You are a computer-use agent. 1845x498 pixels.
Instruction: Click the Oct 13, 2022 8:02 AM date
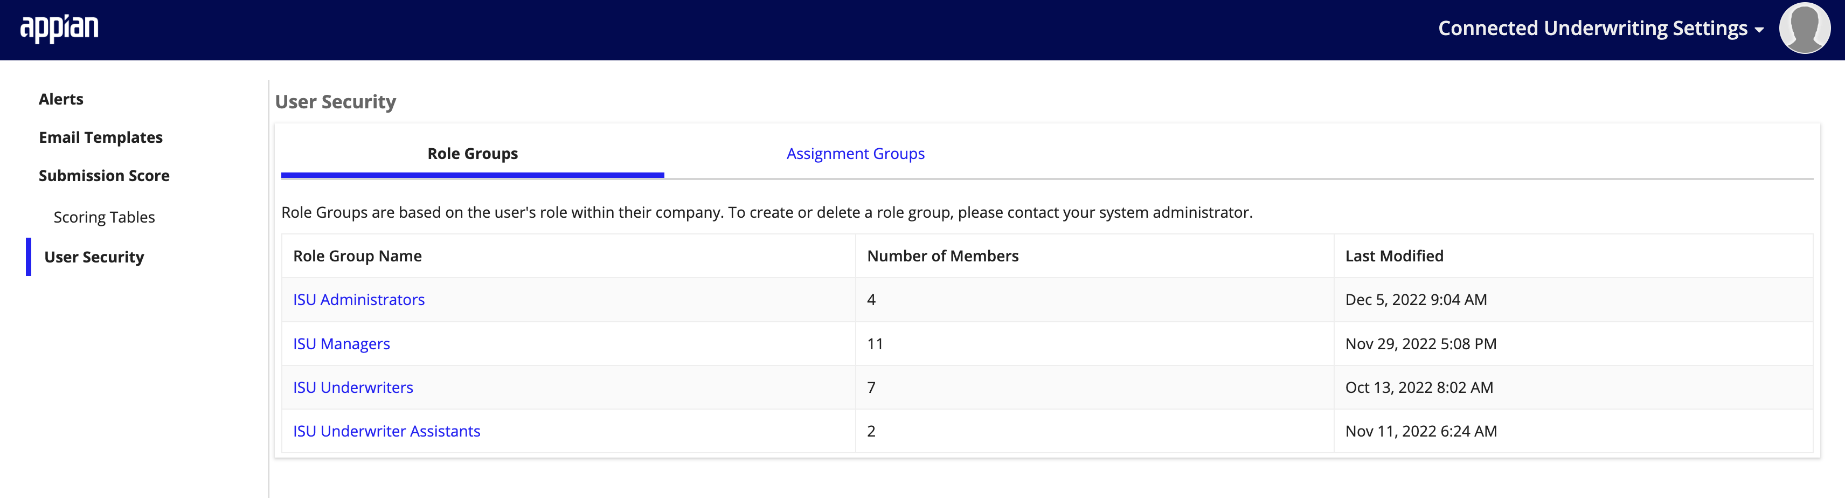tap(1419, 388)
